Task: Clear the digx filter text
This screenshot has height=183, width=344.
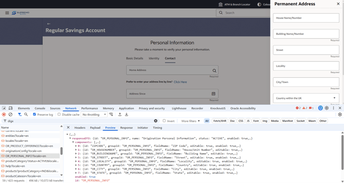Action: coord(156,121)
